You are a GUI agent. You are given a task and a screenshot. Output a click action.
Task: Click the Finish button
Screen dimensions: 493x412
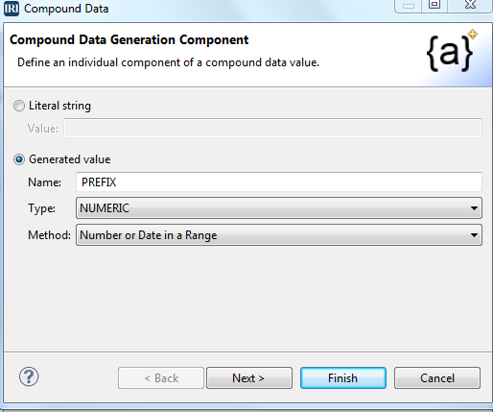coord(343,378)
